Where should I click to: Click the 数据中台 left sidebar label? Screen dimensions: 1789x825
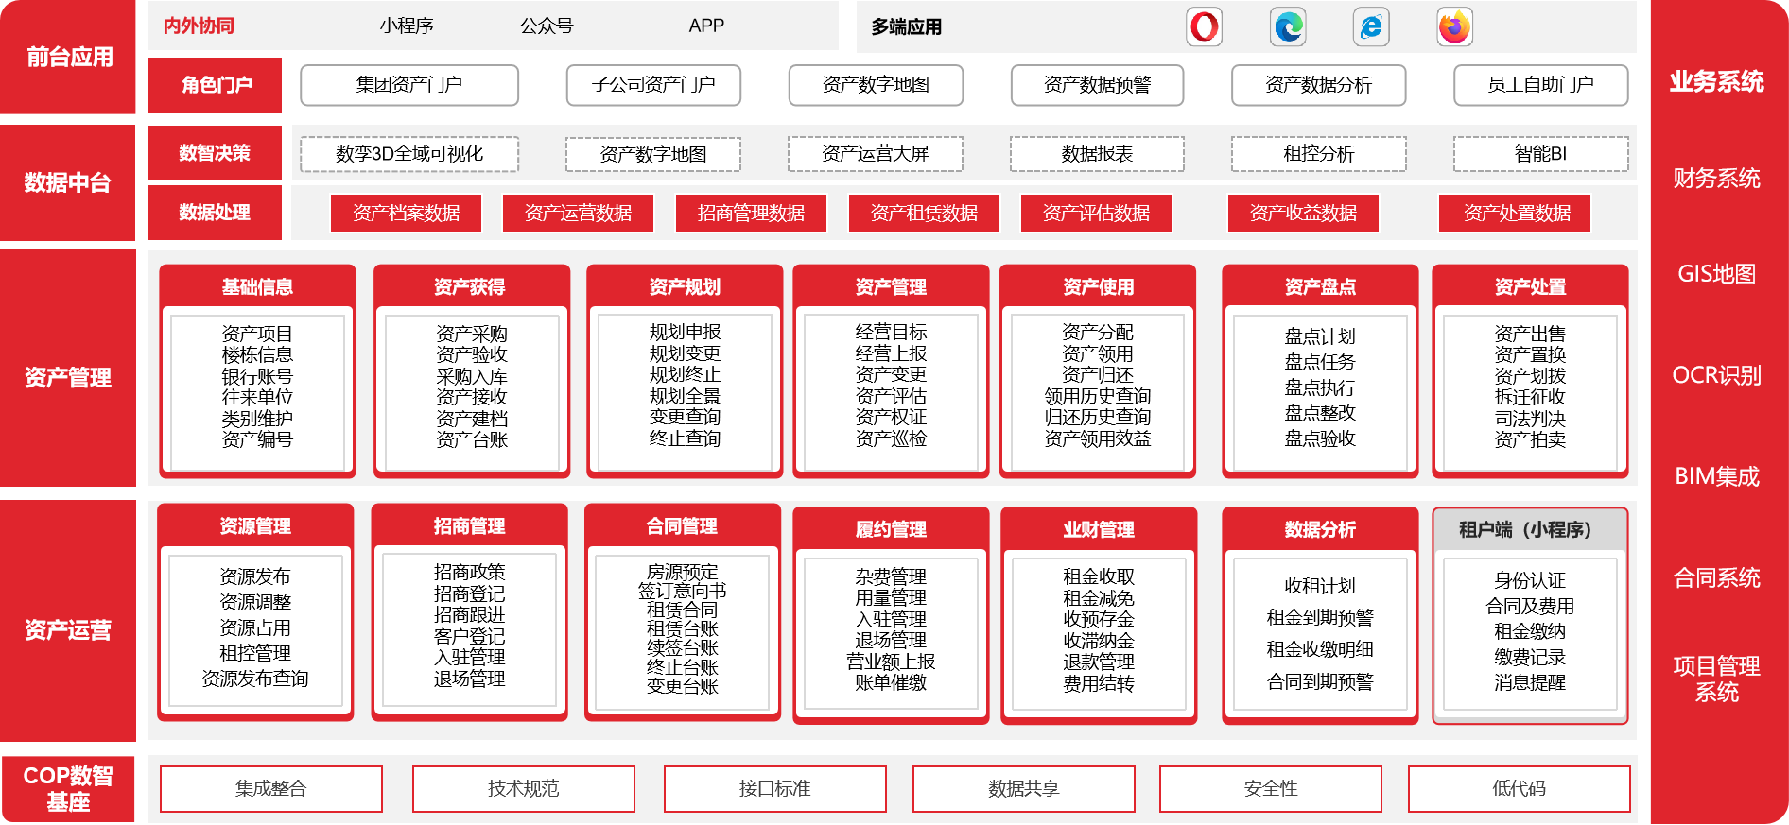68,183
